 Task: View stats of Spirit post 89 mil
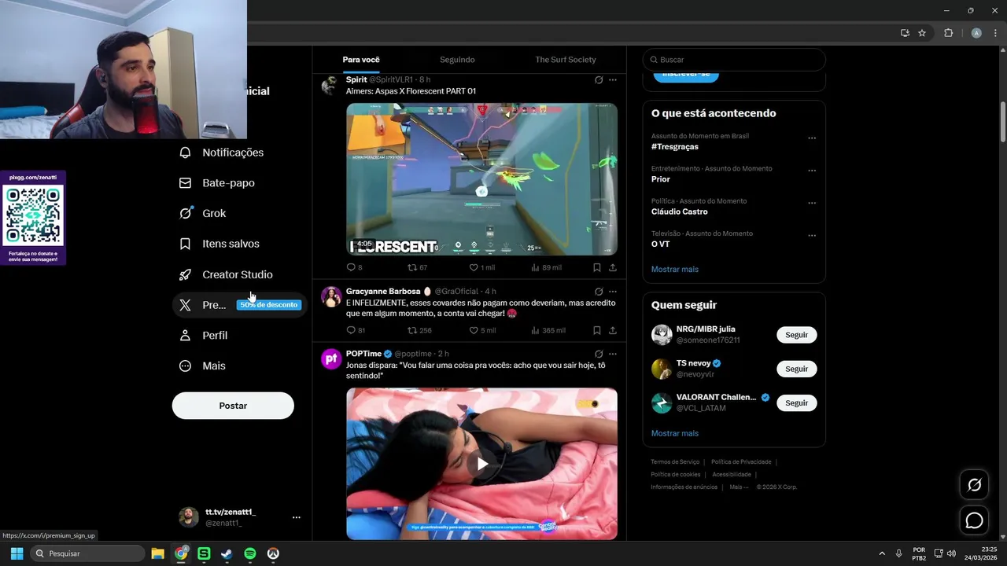click(x=546, y=267)
